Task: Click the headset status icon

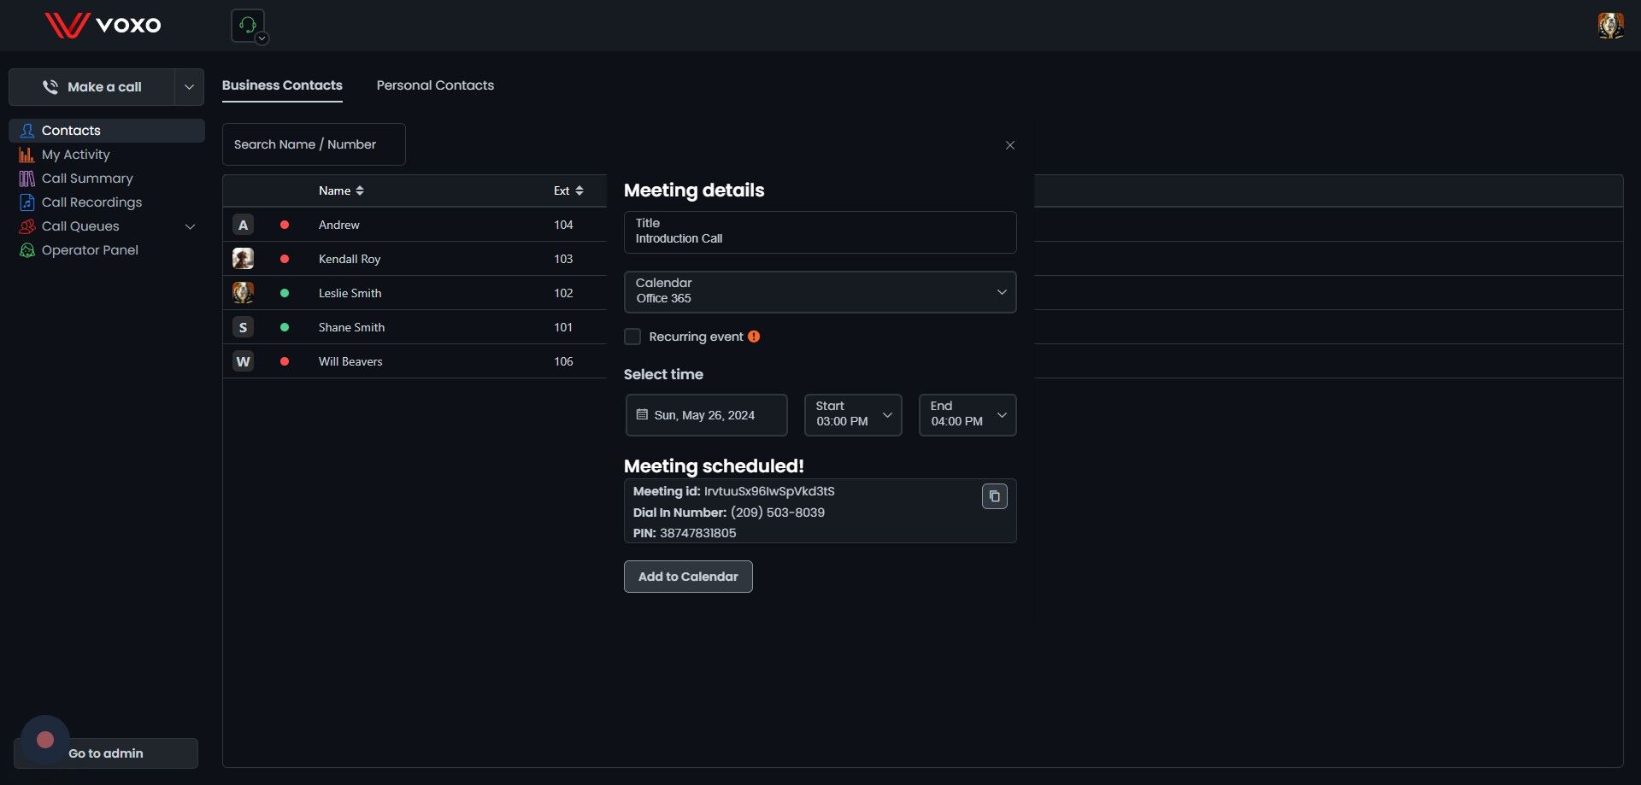Action: pyautogui.click(x=248, y=25)
